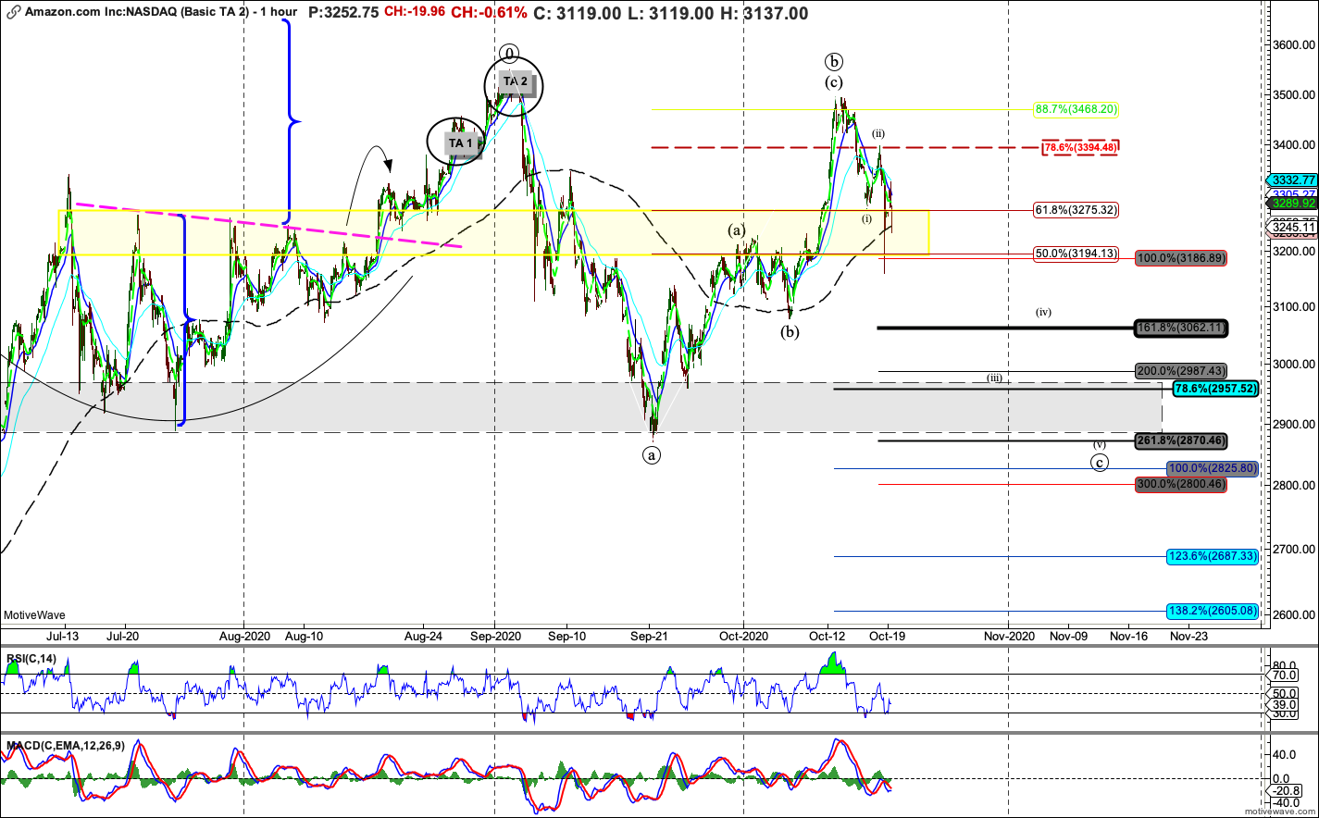Viewport: 1319px width, 818px height.
Task: Select the 200.0%(2987.43) extension label
Action: point(1181,370)
